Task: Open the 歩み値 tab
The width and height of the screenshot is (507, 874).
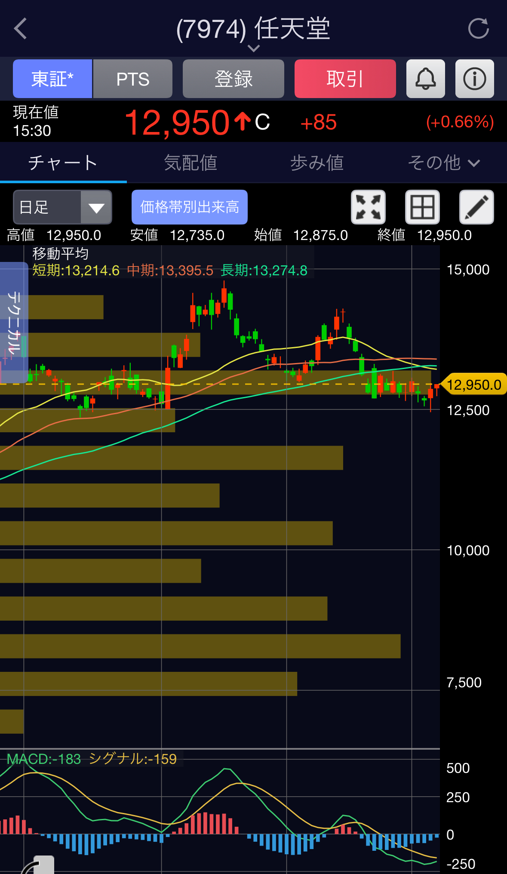Action: pos(317,163)
